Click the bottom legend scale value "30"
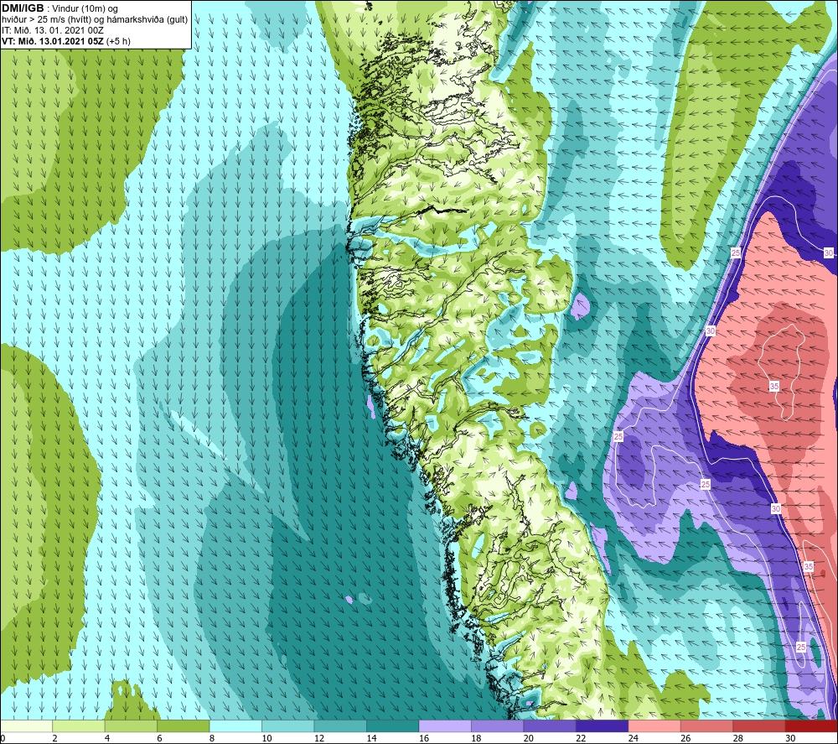The width and height of the screenshot is (838, 744). point(790,738)
